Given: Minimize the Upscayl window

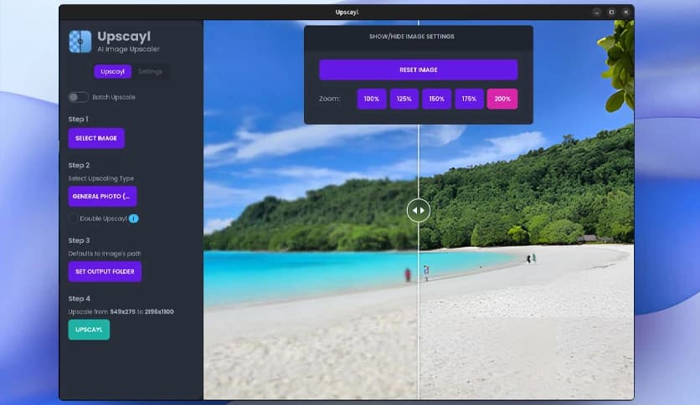Looking at the screenshot, I should pyautogui.click(x=597, y=13).
